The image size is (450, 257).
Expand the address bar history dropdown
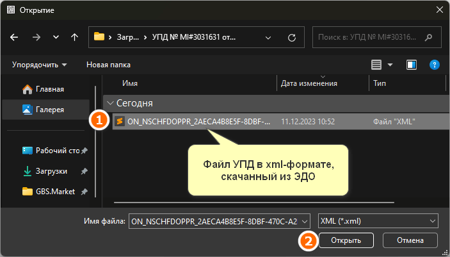pos(269,37)
